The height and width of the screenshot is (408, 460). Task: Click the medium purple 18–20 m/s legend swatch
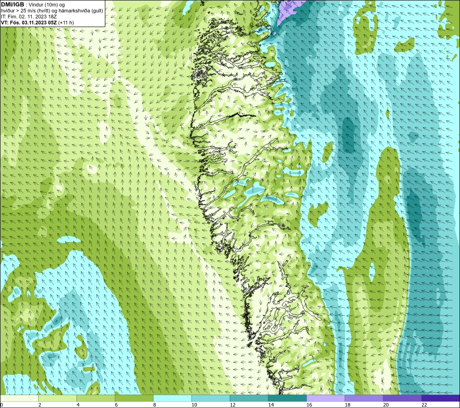coord(364,398)
